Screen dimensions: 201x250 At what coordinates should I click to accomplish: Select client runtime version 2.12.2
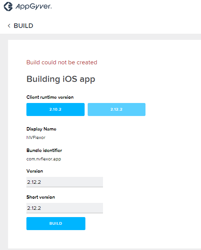click(116, 109)
